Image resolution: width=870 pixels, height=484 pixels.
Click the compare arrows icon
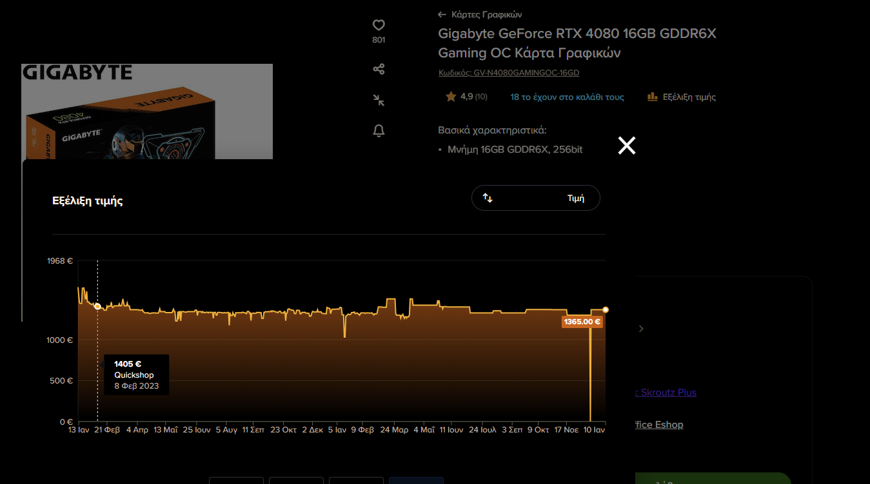[x=379, y=100]
